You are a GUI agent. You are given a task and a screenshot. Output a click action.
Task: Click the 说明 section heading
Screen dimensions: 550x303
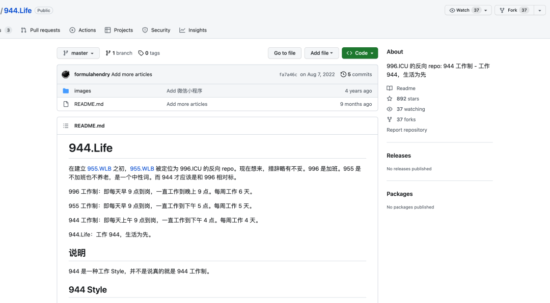(x=77, y=253)
